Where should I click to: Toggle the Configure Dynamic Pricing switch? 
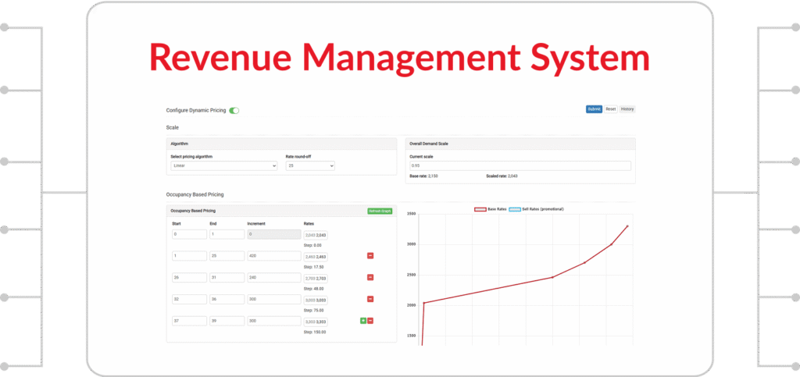click(234, 110)
